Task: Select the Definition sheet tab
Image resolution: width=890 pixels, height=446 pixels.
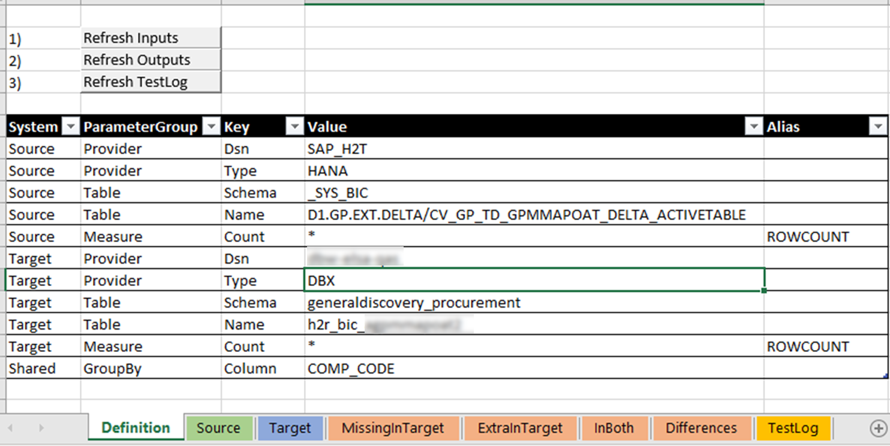Action: click(136, 428)
